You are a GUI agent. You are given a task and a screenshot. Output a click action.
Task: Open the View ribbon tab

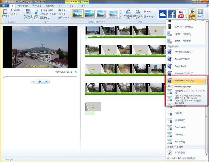[x=60, y=6]
